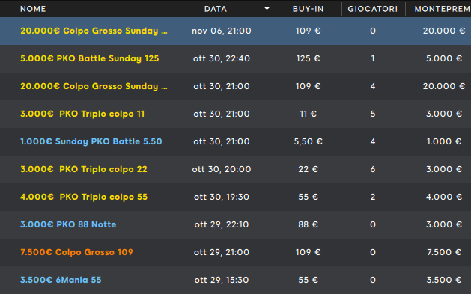Click the 5,50 € buy-in cell

tap(309, 141)
